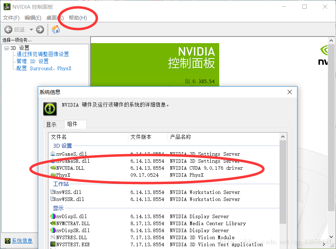The image size is (336, 249).
Task: Click the green info icon in dialog
Action: [x=50, y=109]
